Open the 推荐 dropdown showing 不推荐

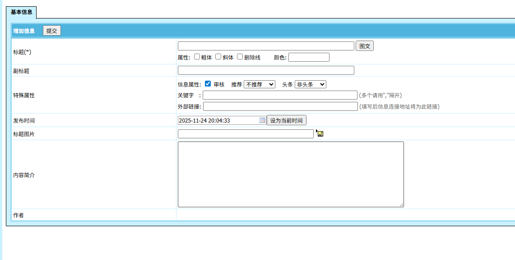(259, 84)
